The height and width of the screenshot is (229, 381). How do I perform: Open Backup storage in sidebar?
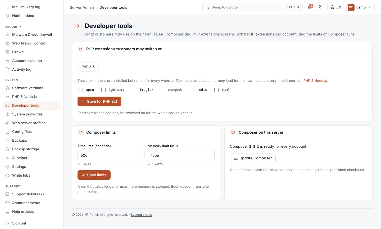pyautogui.click(x=31, y=149)
